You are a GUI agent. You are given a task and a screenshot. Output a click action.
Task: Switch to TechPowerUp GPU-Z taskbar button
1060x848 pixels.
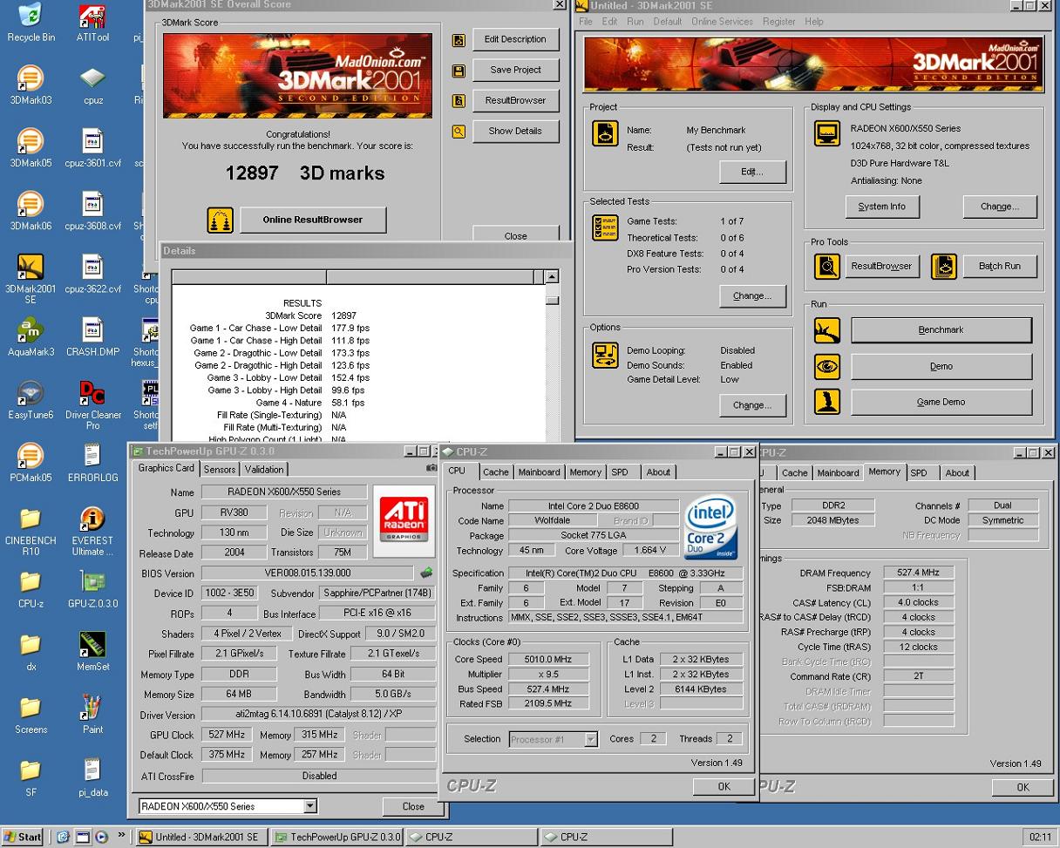338,838
